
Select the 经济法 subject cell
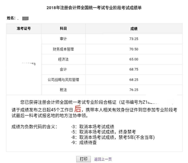pos(64,59)
